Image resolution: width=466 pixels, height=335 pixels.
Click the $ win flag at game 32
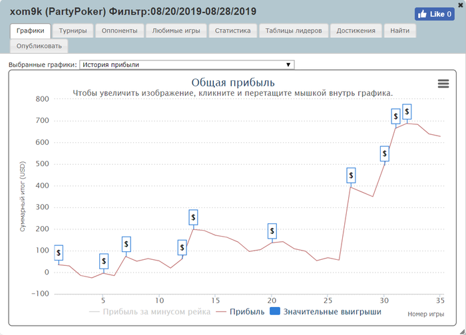point(407,112)
